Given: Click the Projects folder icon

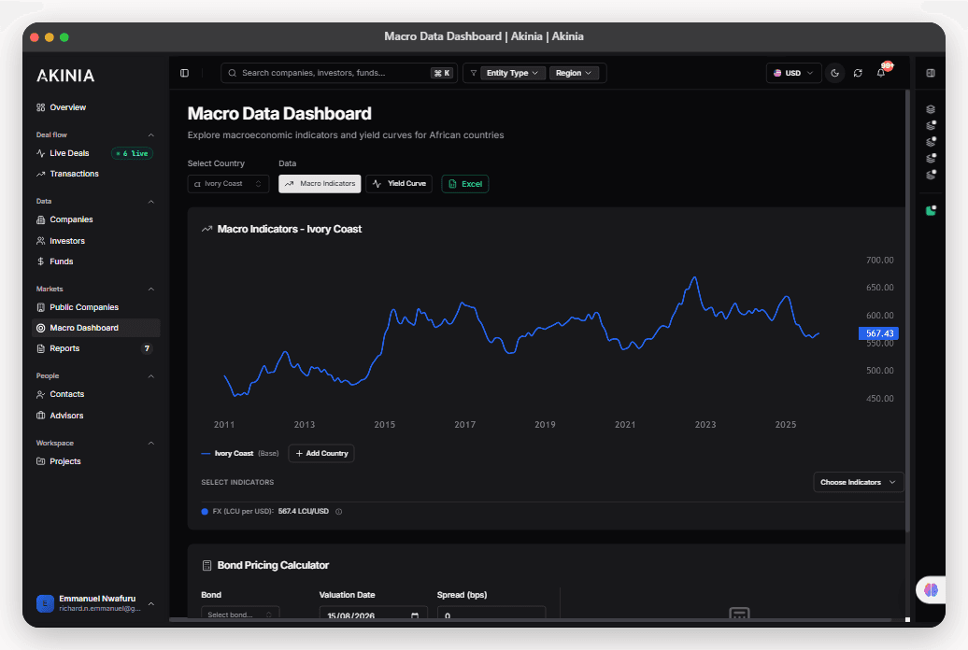Looking at the screenshot, I should [x=41, y=461].
